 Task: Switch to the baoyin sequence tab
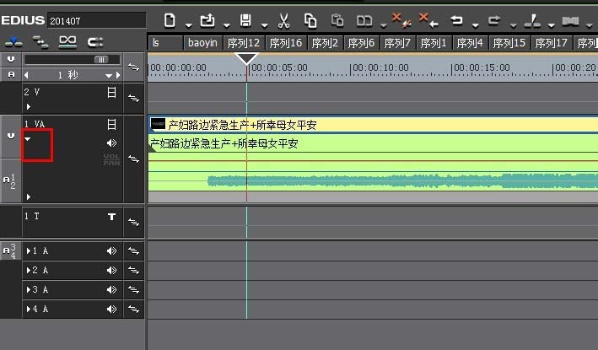tap(202, 43)
